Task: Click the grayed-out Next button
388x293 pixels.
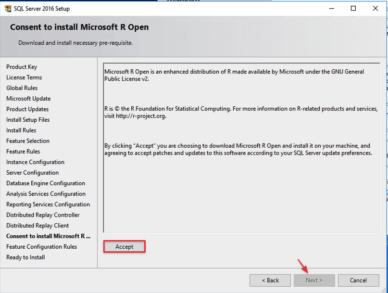Action: tap(314, 280)
